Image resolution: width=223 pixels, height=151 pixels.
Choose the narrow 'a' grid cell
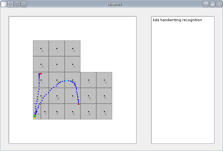click(x=37, y=112)
